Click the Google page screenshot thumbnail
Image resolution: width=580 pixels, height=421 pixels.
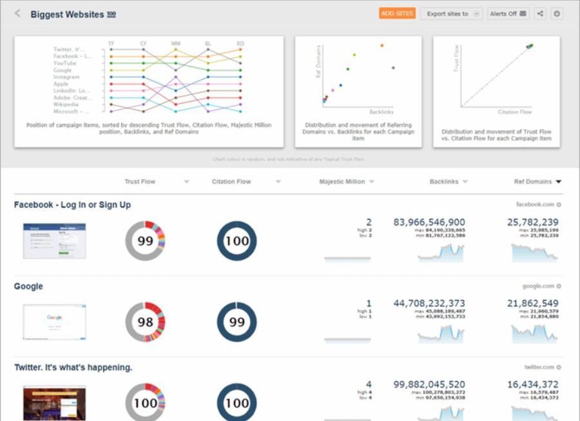[54, 322]
